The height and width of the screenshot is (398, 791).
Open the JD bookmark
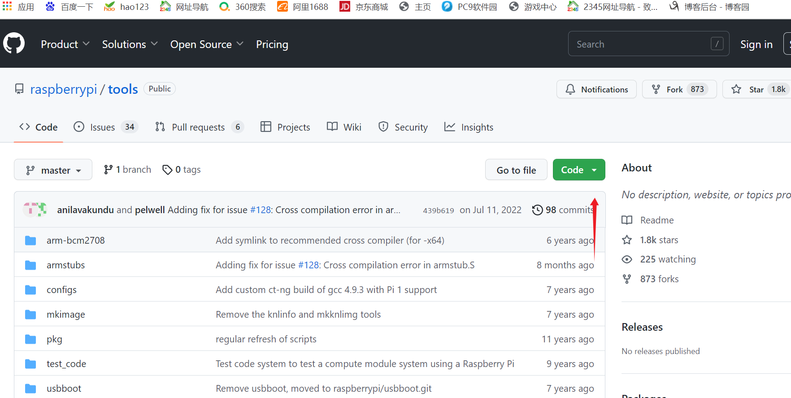[364, 7]
